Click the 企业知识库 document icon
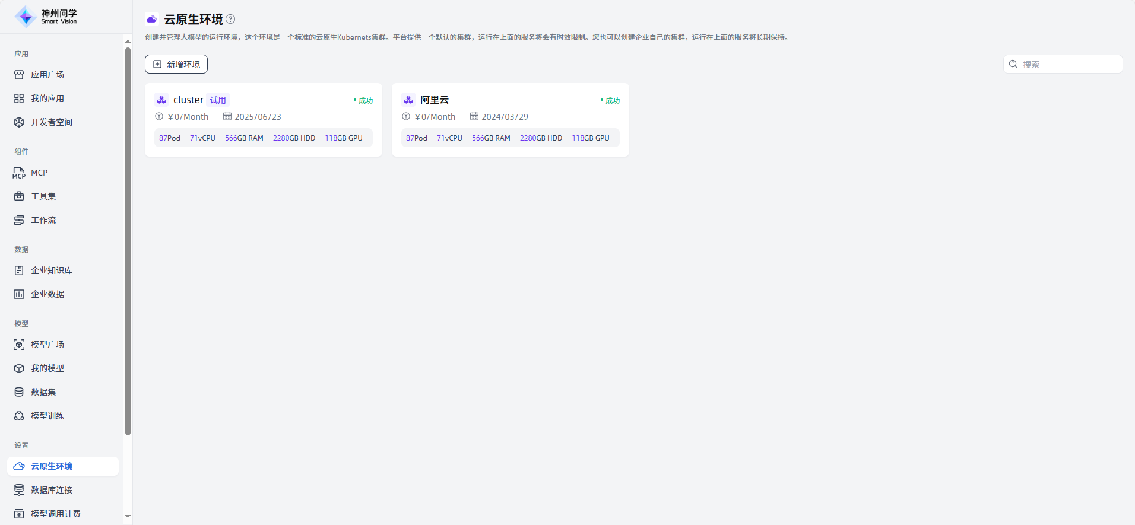The height and width of the screenshot is (525, 1135). (x=19, y=271)
